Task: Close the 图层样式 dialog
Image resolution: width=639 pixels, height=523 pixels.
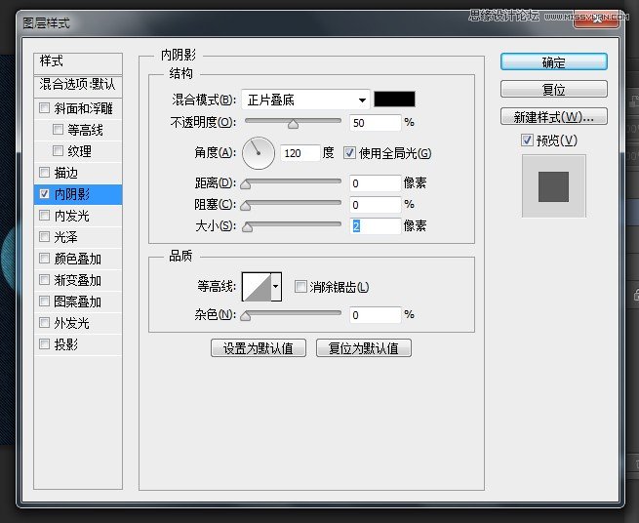Action: coord(596,20)
